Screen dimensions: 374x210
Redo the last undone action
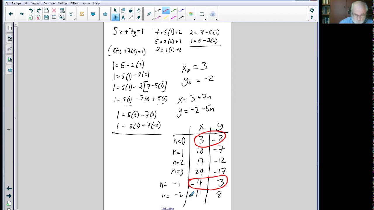(39, 10)
